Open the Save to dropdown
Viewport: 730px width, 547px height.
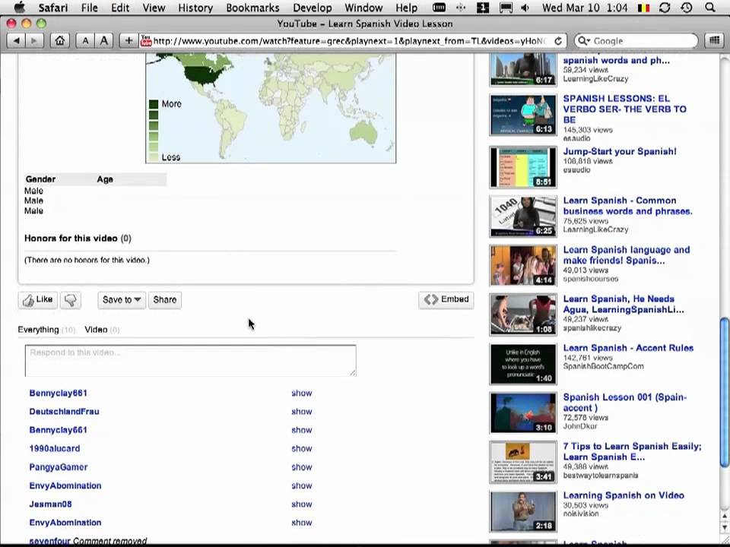(122, 300)
